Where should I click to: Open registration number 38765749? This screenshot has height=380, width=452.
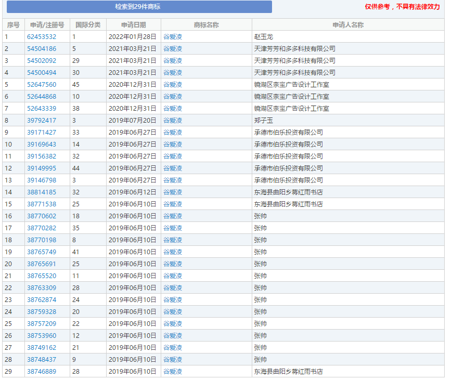click(x=42, y=252)
